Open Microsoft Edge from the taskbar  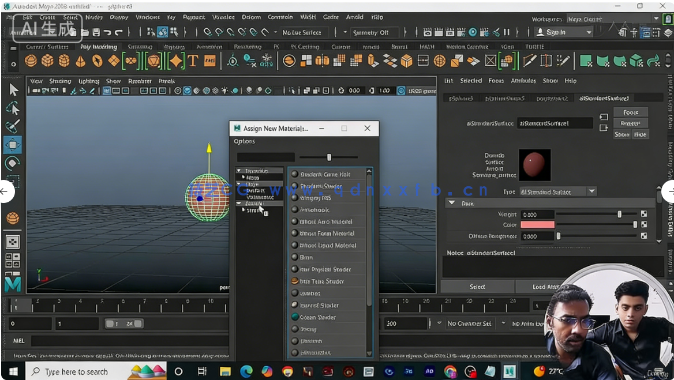tap(246, 371)
